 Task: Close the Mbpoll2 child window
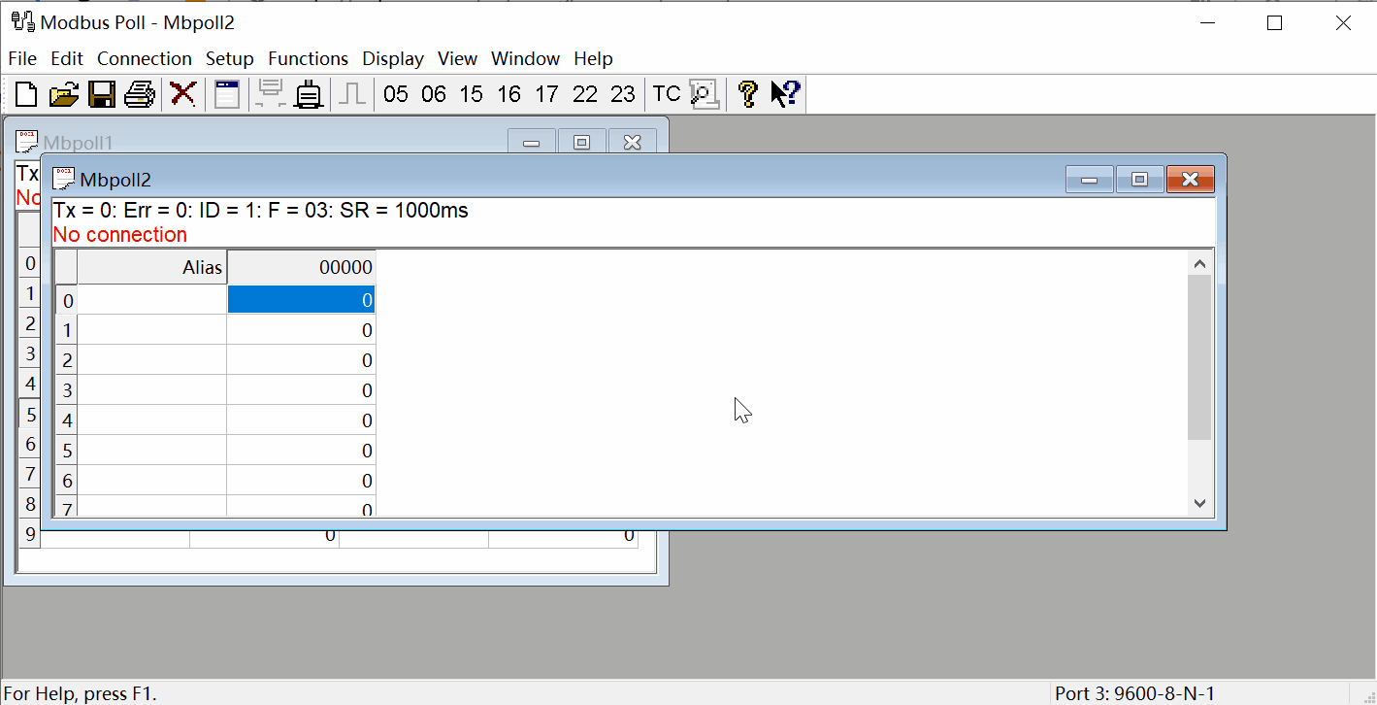tap(1191, 180)
